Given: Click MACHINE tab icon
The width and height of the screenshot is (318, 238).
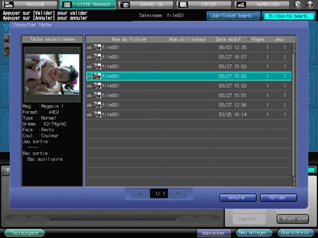Looking at the screenshot, I should [9, 4].
